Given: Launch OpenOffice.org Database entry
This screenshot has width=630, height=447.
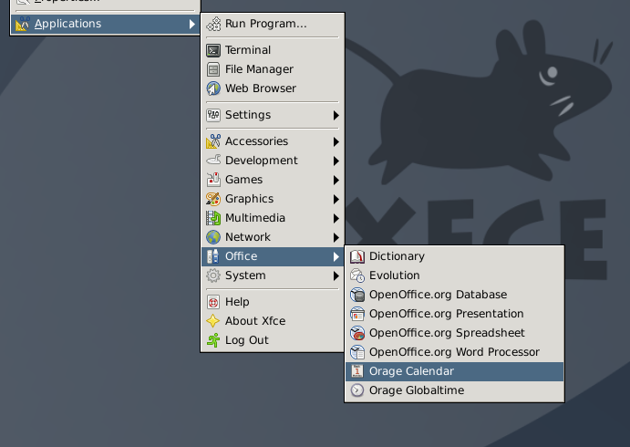Looking at the screenshot, I should click(x=454, y=295).
